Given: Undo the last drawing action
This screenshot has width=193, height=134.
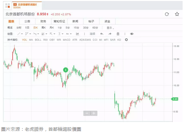Looking at the screenshot, I should pyautogui.click(x=102, y=34).
